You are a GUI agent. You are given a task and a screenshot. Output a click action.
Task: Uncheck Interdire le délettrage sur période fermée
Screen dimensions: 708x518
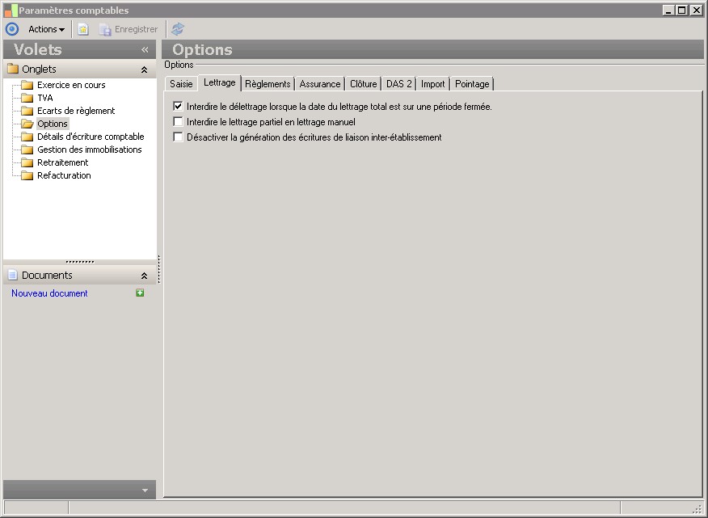(x=178, y=107)
